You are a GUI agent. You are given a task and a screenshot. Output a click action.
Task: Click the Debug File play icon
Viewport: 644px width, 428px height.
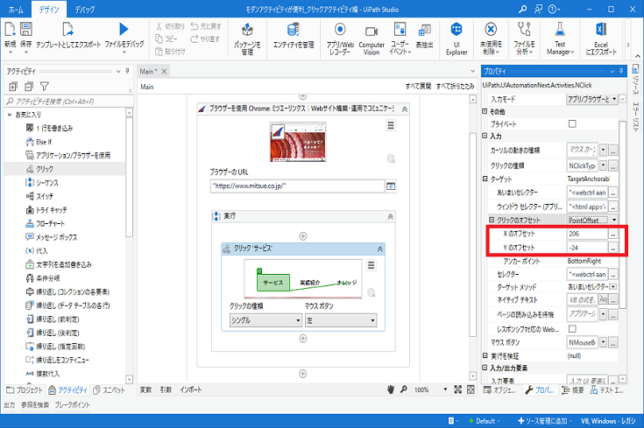[124, 29]
